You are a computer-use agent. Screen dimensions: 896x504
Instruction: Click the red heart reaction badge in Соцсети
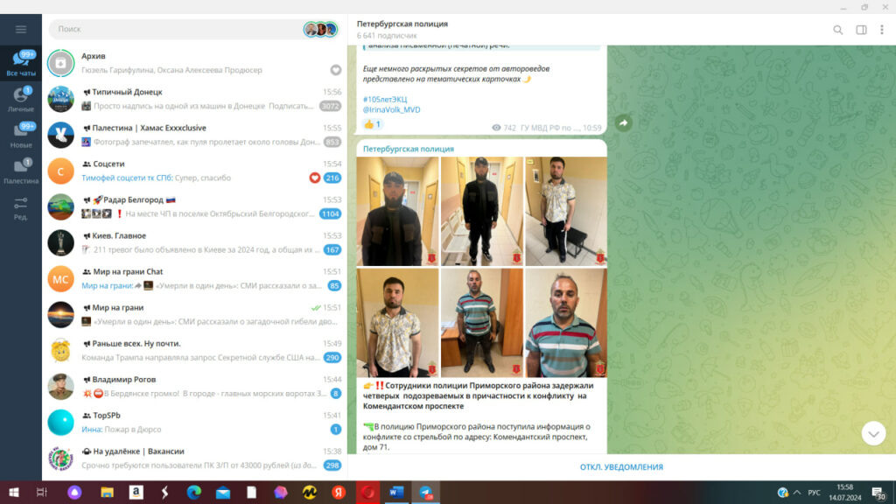[x=314, y=178]
